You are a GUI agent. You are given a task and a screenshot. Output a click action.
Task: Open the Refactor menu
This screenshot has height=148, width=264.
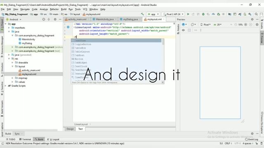[x=54, y=9]
